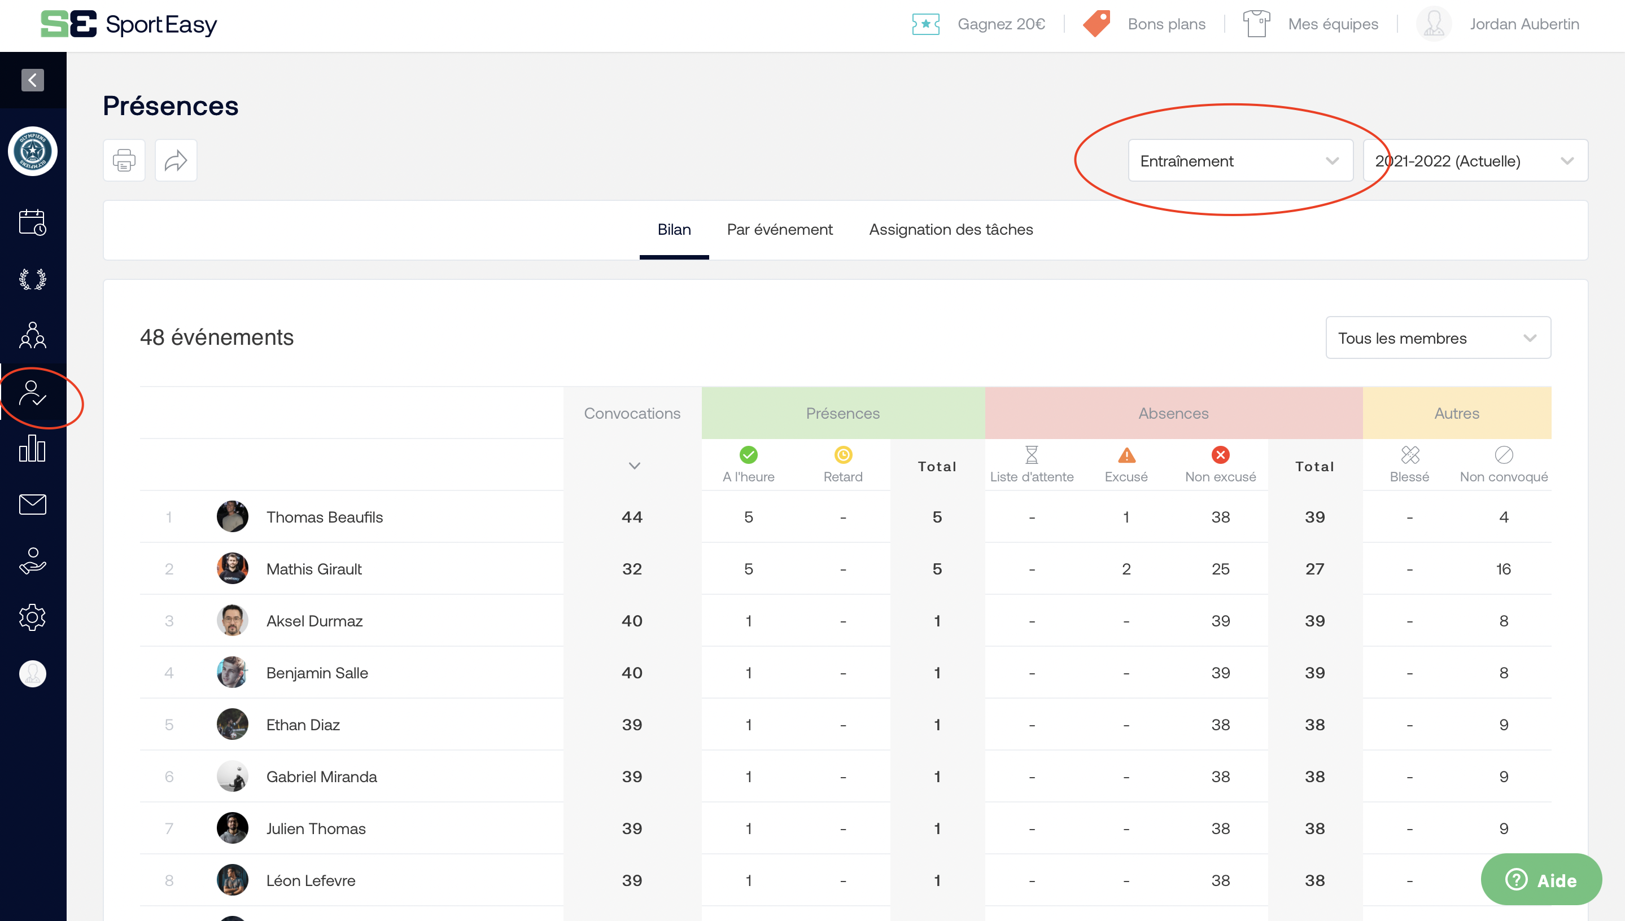Open Mathis Girault's profile

point(314,569)
